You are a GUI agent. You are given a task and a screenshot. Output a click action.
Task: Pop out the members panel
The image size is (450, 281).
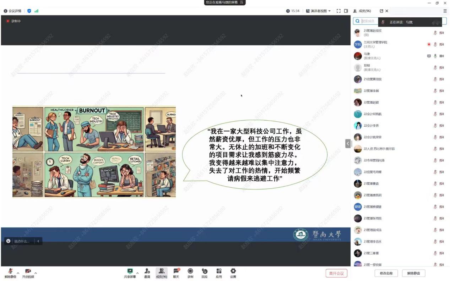[x=381, y=11]
